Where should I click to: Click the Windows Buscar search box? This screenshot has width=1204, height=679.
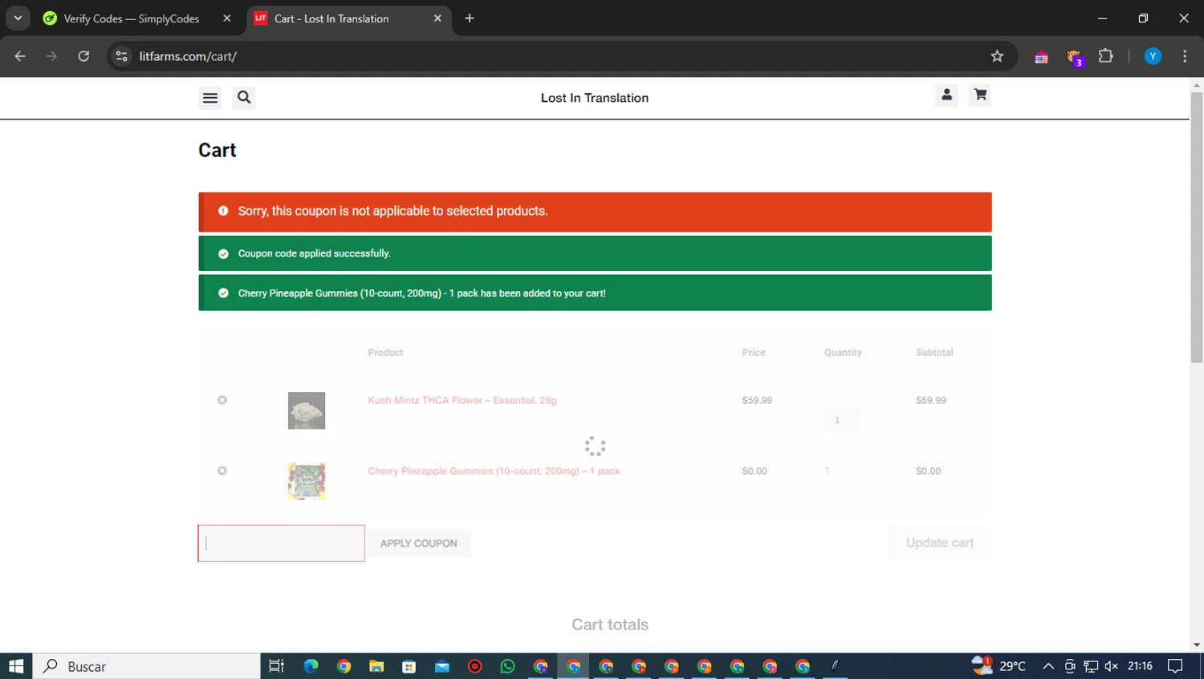[146, 666]
